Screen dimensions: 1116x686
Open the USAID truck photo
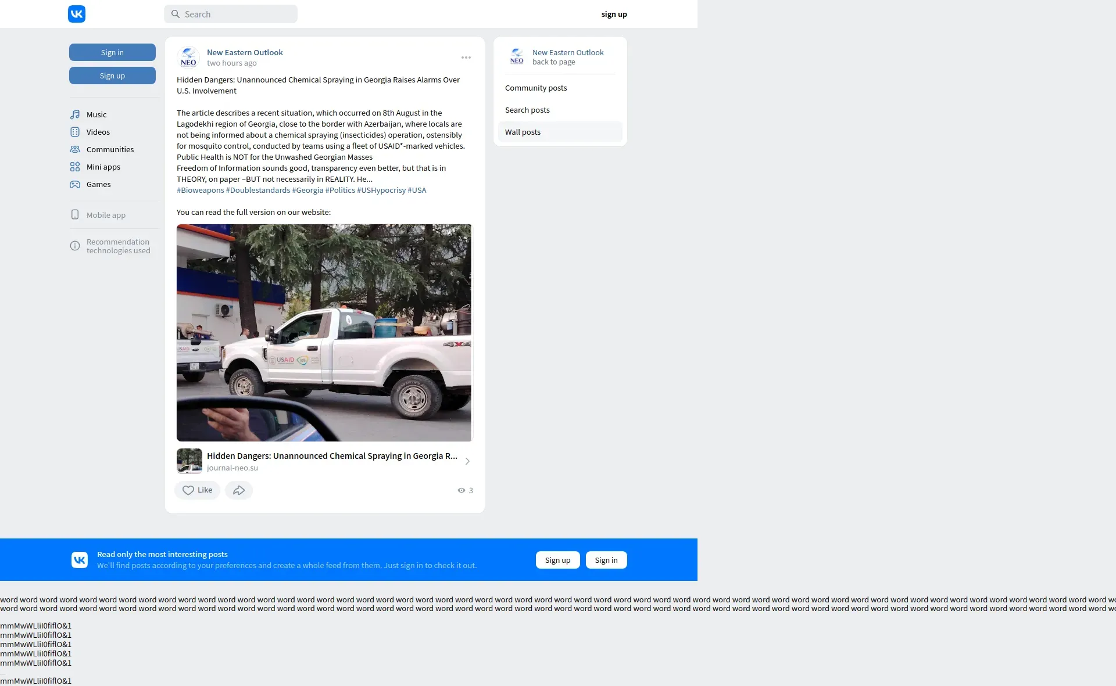point(324,332)
